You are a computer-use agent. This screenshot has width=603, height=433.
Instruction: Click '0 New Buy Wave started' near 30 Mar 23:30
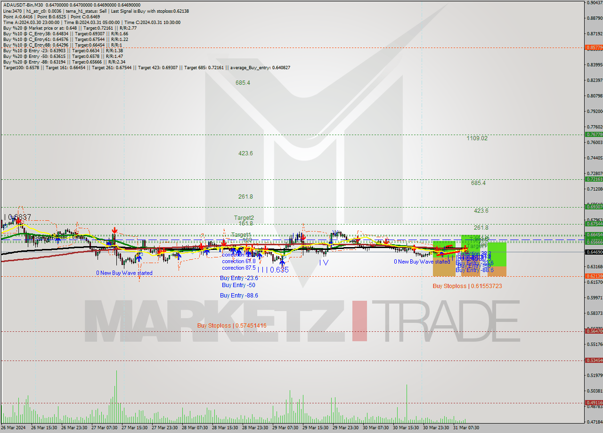click(422, 262)
